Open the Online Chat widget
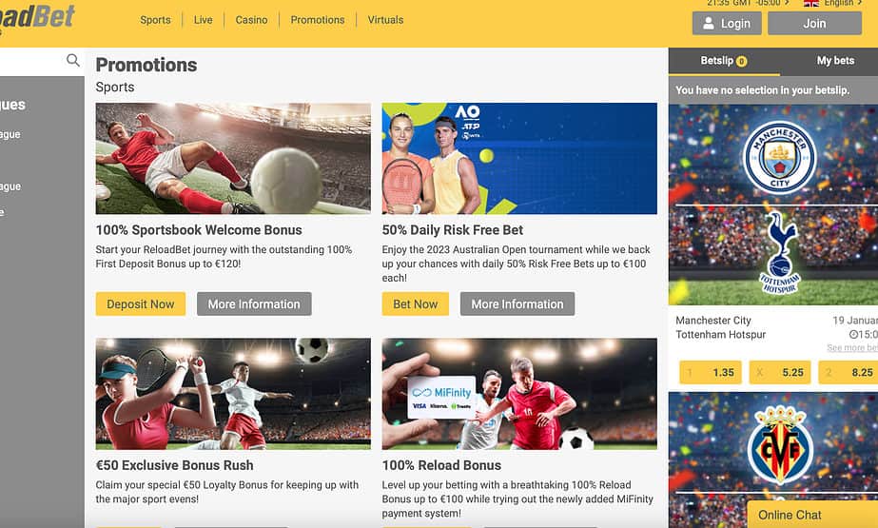 point(812,515)
